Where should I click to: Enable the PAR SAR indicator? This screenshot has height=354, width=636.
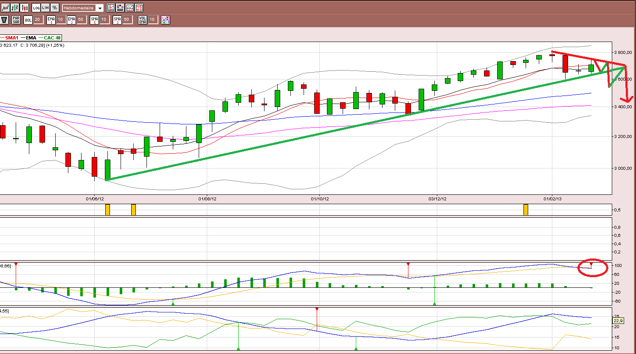click(16, 20)
